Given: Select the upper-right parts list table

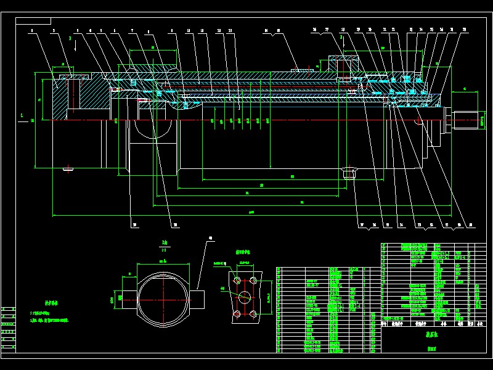Looking at the screenshot, I should click(431, 284).
